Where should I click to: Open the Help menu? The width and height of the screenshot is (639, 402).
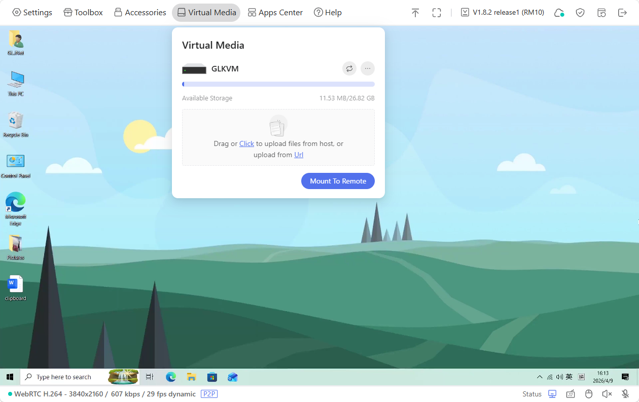coord(328,12)
